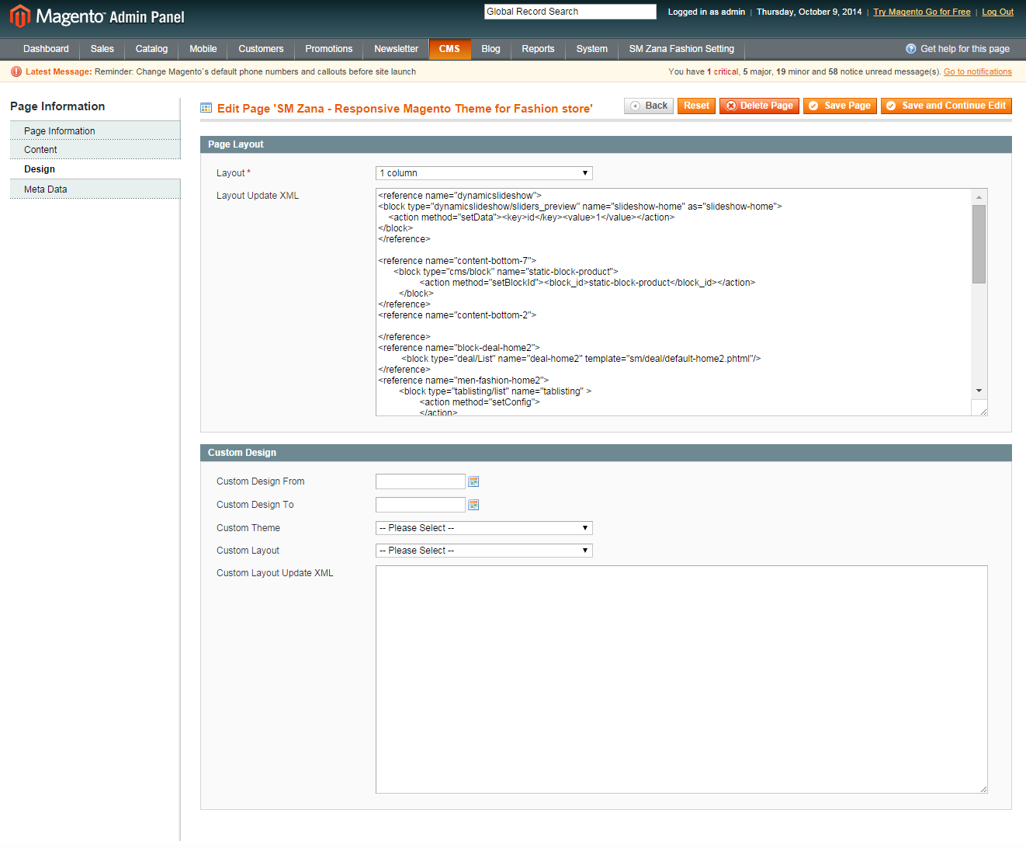Click the Delete Page button

[x=759, y=106]
